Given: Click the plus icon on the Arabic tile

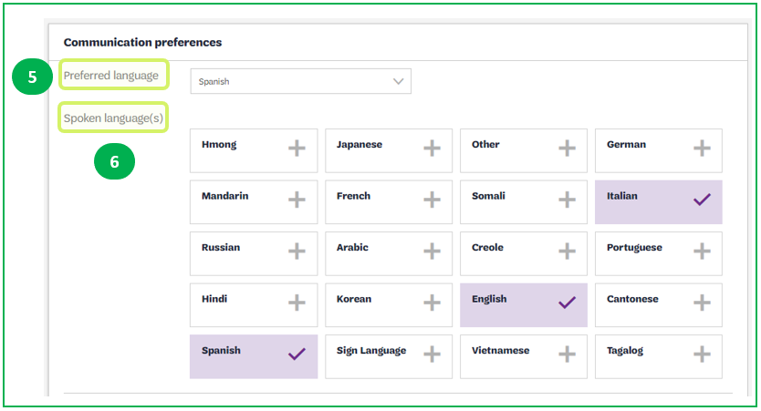Looking at the screenshot, I should point(432,251).
